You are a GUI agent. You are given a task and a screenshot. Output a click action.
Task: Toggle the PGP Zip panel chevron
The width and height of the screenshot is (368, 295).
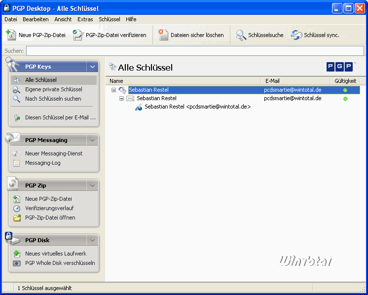(92, 185)
